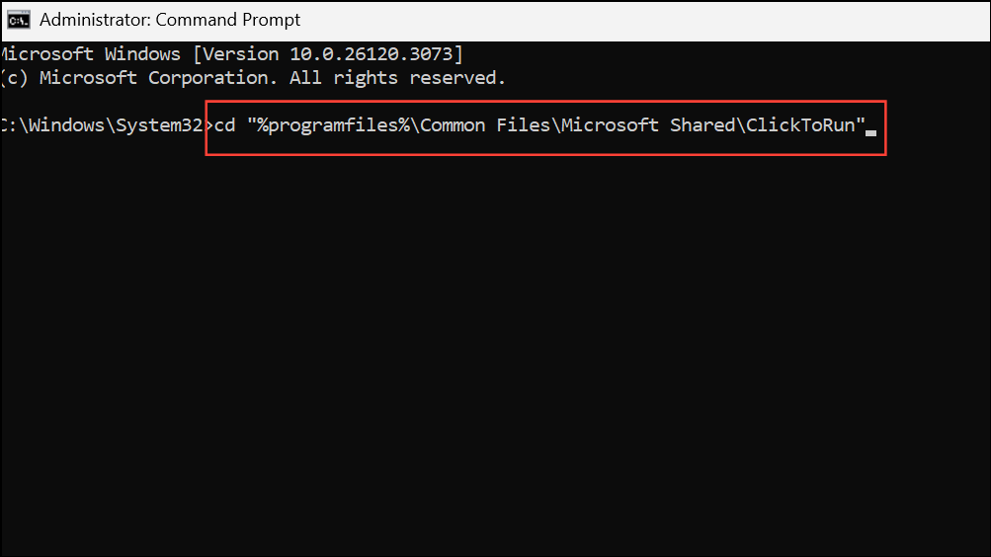The width and height of the screenshot is (991, 557).
Task: Click the 'Microsoft Windows' text in first line
Action: [91, 52]
